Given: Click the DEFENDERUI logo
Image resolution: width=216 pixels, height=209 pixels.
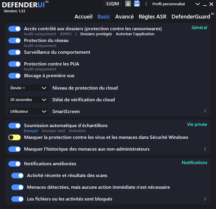Looking at the screenshot, I should click(25, 5).
